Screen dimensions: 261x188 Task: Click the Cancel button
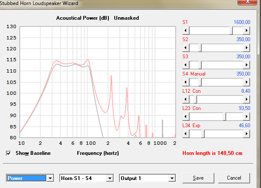coord(234,178)
